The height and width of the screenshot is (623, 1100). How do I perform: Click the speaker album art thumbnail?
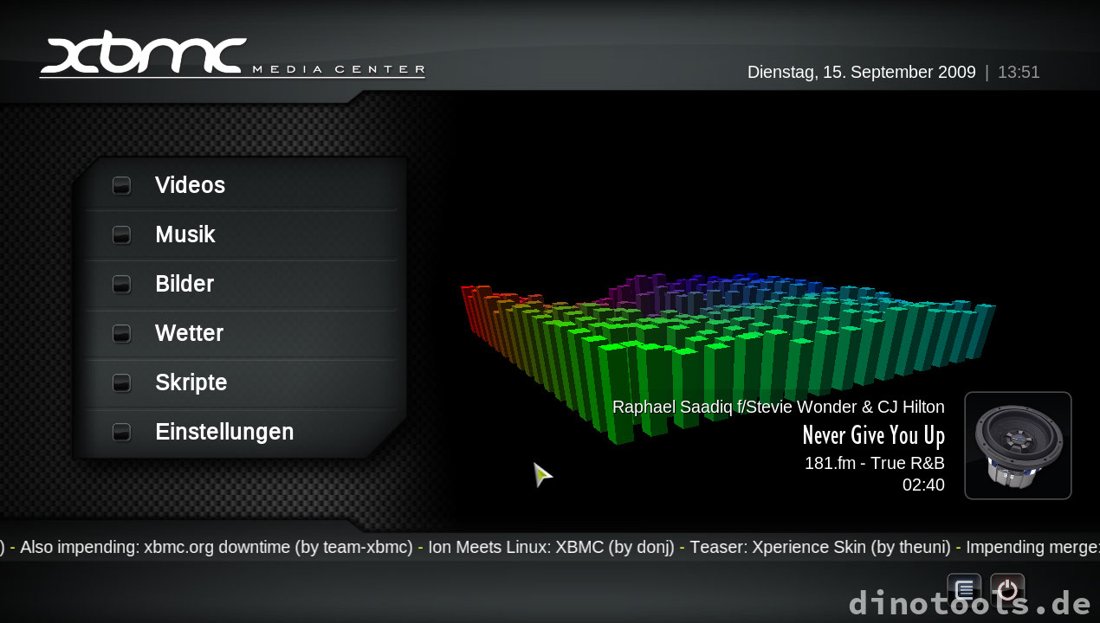[1018, 446]
